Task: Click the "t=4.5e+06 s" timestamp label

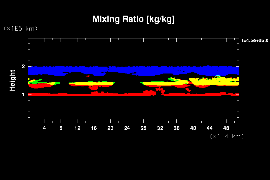Action: [255, 40]
